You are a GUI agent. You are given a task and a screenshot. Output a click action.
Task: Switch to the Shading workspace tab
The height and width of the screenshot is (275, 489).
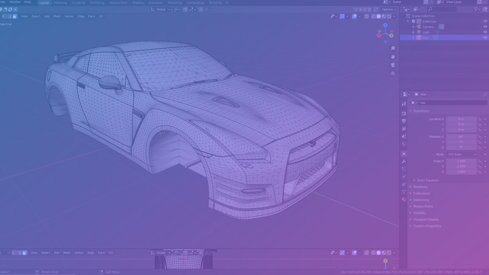[x=138, y=3]
